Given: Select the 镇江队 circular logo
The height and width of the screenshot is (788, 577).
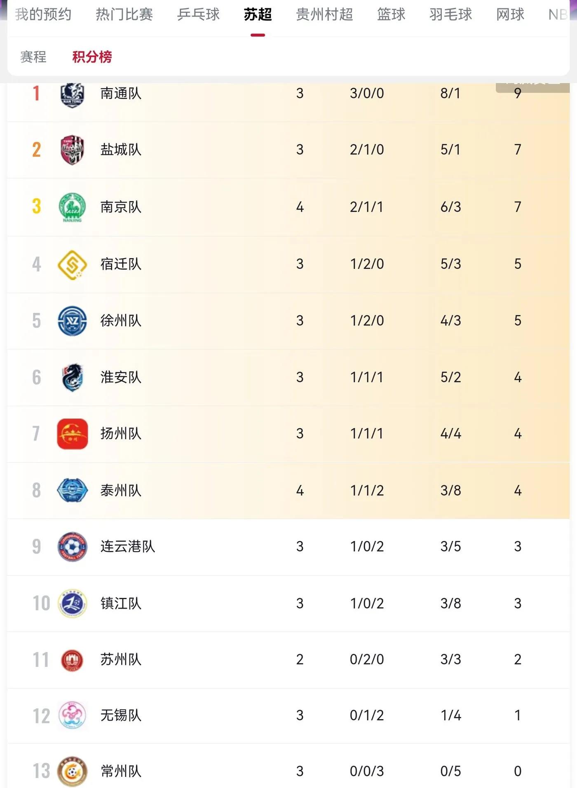Looking at the screenshot, I should (x=72, y=604).
